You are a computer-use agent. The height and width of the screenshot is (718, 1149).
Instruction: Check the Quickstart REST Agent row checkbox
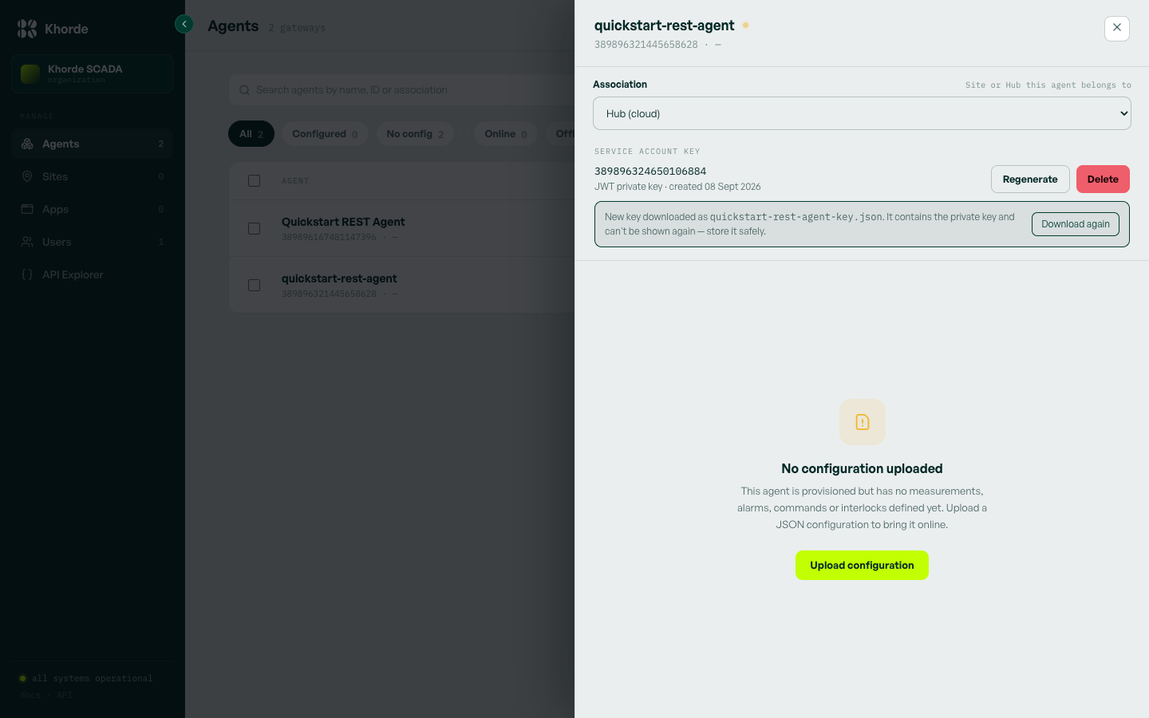tap(255, 228)
